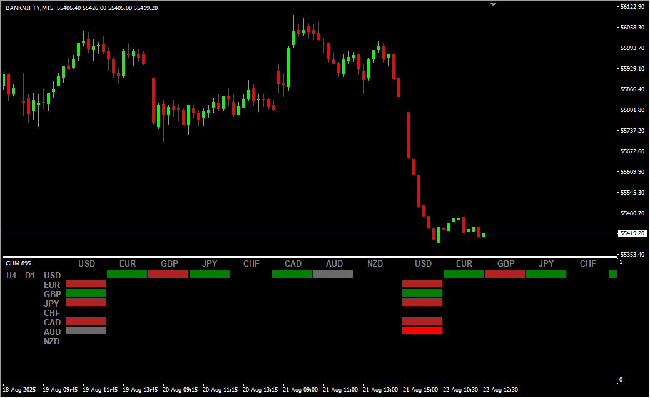This screenshot has height=398, width=650.
Task: Click the NZD row label in the matrix
Action: [x=52, y=341]
